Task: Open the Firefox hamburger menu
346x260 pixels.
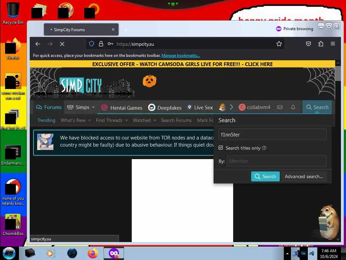Action: (x=333, y=44)
